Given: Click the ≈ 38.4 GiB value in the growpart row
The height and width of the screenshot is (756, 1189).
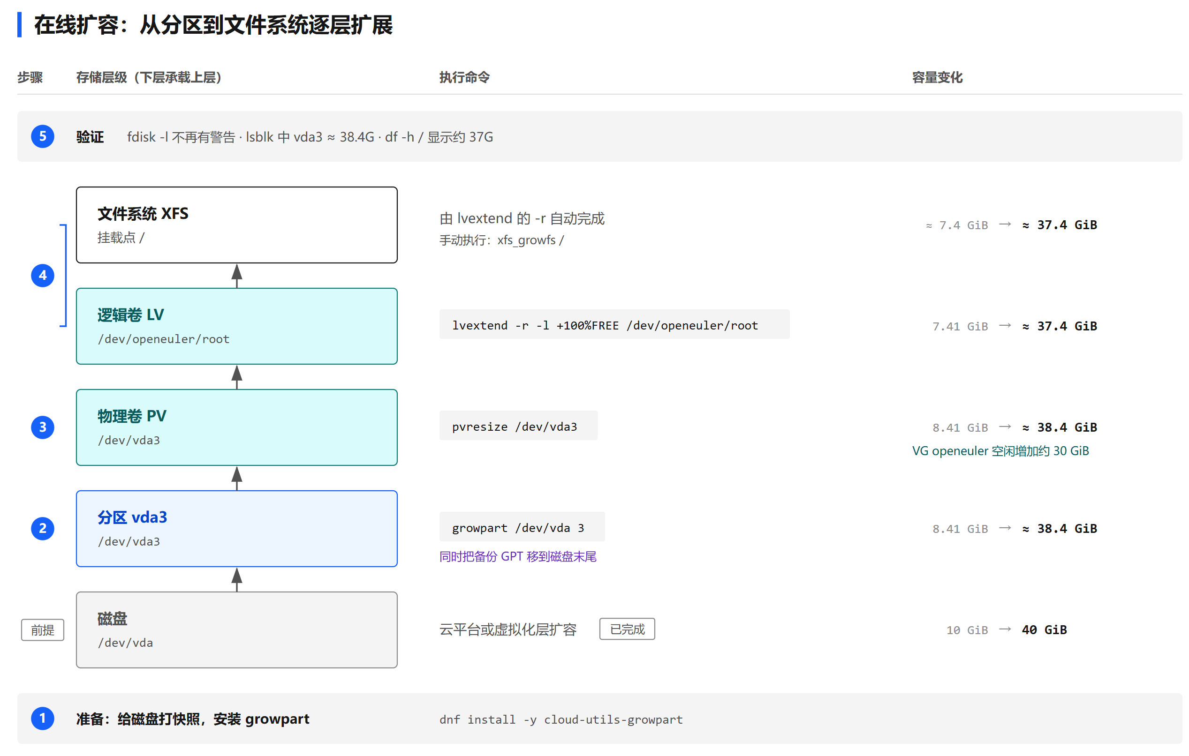Looking at the screenshot, I should point(1060,529).
